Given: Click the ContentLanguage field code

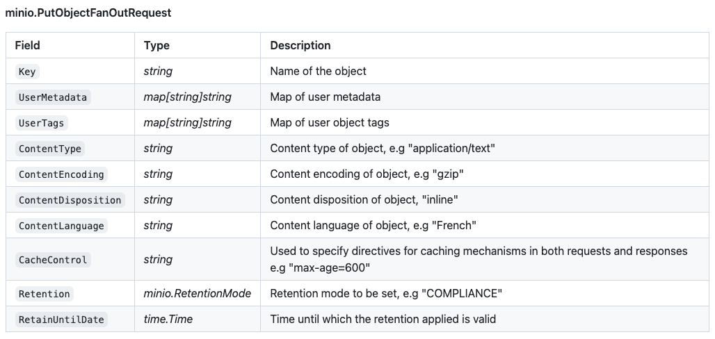Looking at the screenshot, I should point(61,226).
